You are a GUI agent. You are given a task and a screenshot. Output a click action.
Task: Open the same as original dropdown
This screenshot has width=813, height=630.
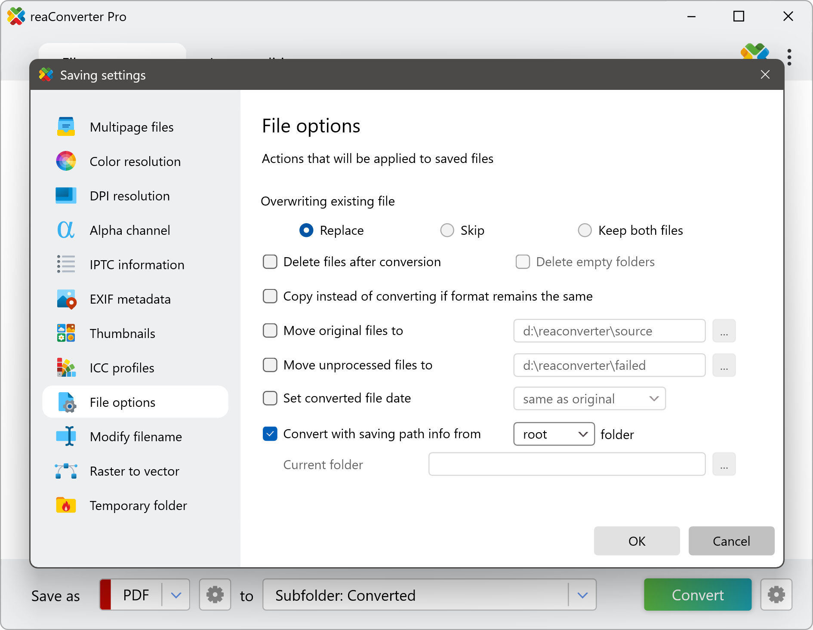(589, 399)
